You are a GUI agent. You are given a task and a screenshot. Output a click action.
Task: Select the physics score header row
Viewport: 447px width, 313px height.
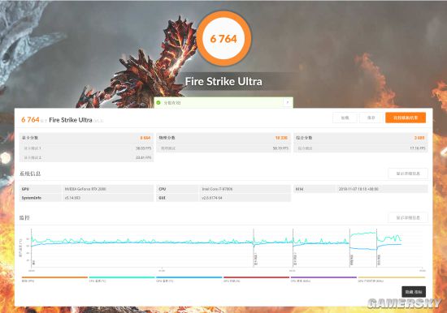click(x=223, y=138)
